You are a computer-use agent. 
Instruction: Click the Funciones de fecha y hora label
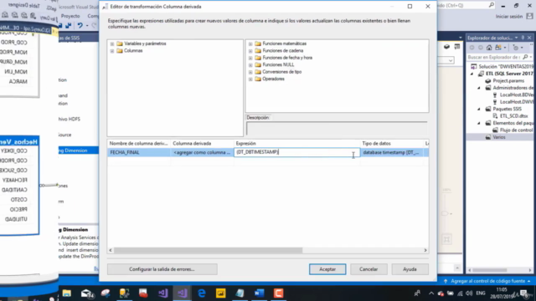(x=287, y=58)
